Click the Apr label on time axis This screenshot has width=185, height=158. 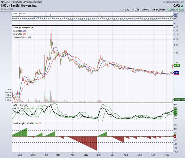tap(72, 155)
